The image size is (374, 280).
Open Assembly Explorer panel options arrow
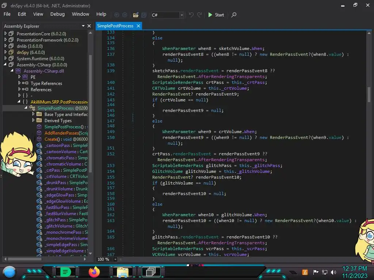[83, 26]
